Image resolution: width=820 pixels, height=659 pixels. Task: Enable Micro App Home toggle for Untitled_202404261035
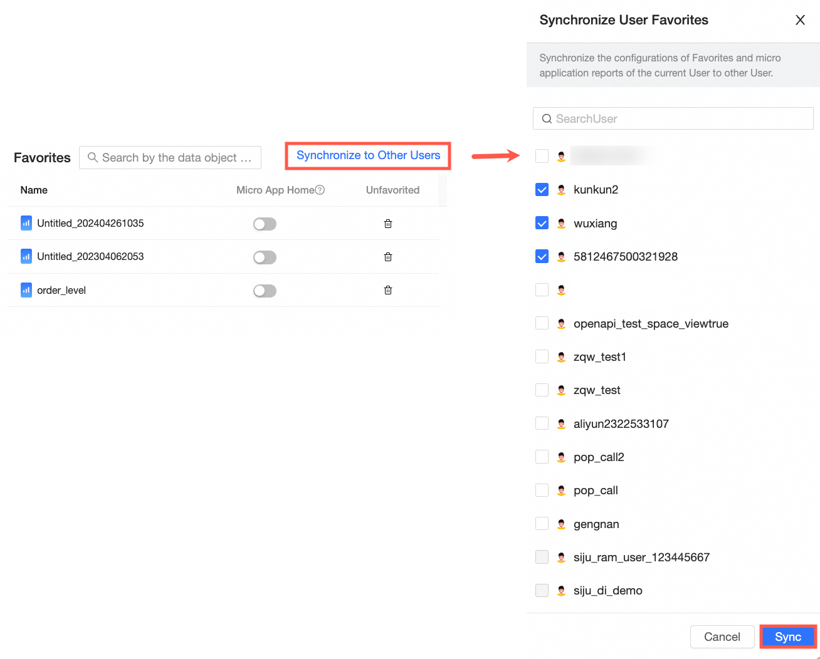265,224
